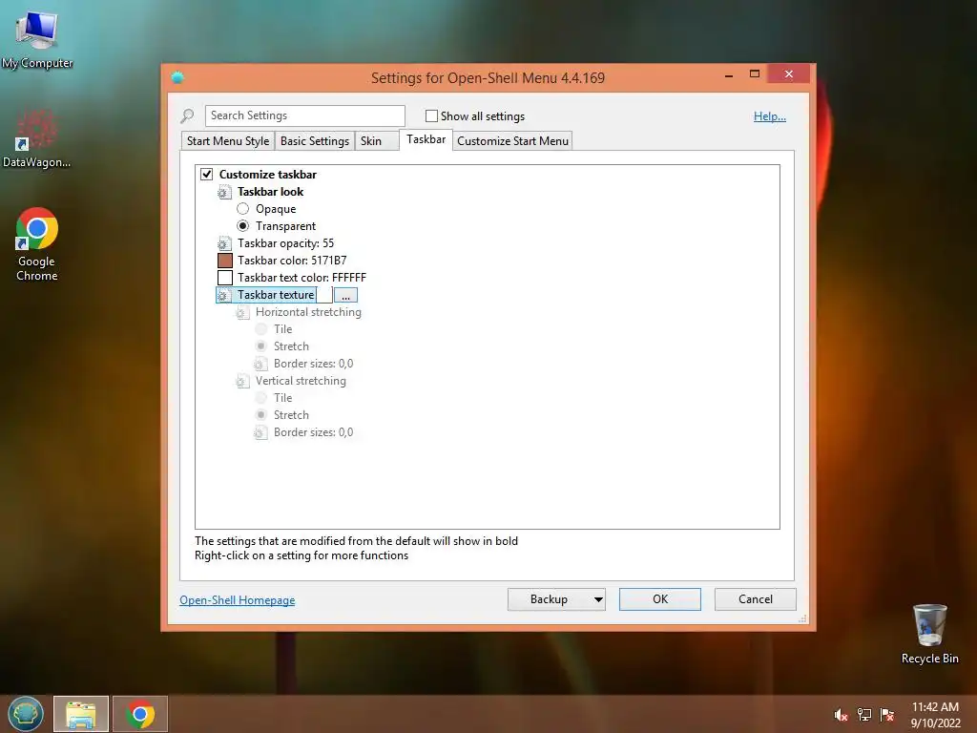This screenshot has width=977, height=733.
Task: Select the Taskbar color: 5171B7 text
Action: 292,261
